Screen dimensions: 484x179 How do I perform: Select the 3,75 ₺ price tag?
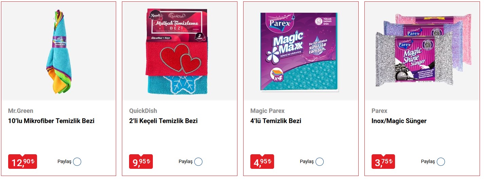[383, 162]
